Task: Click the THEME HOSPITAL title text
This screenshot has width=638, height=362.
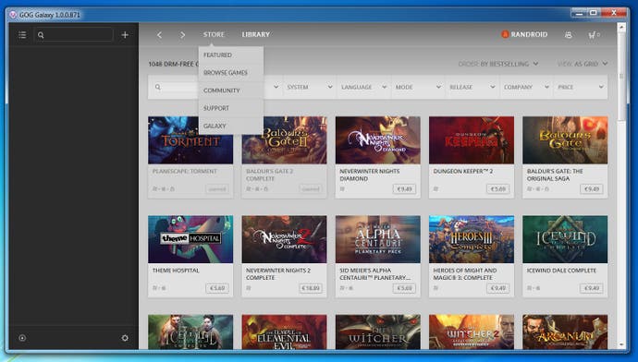Action: 176,271
